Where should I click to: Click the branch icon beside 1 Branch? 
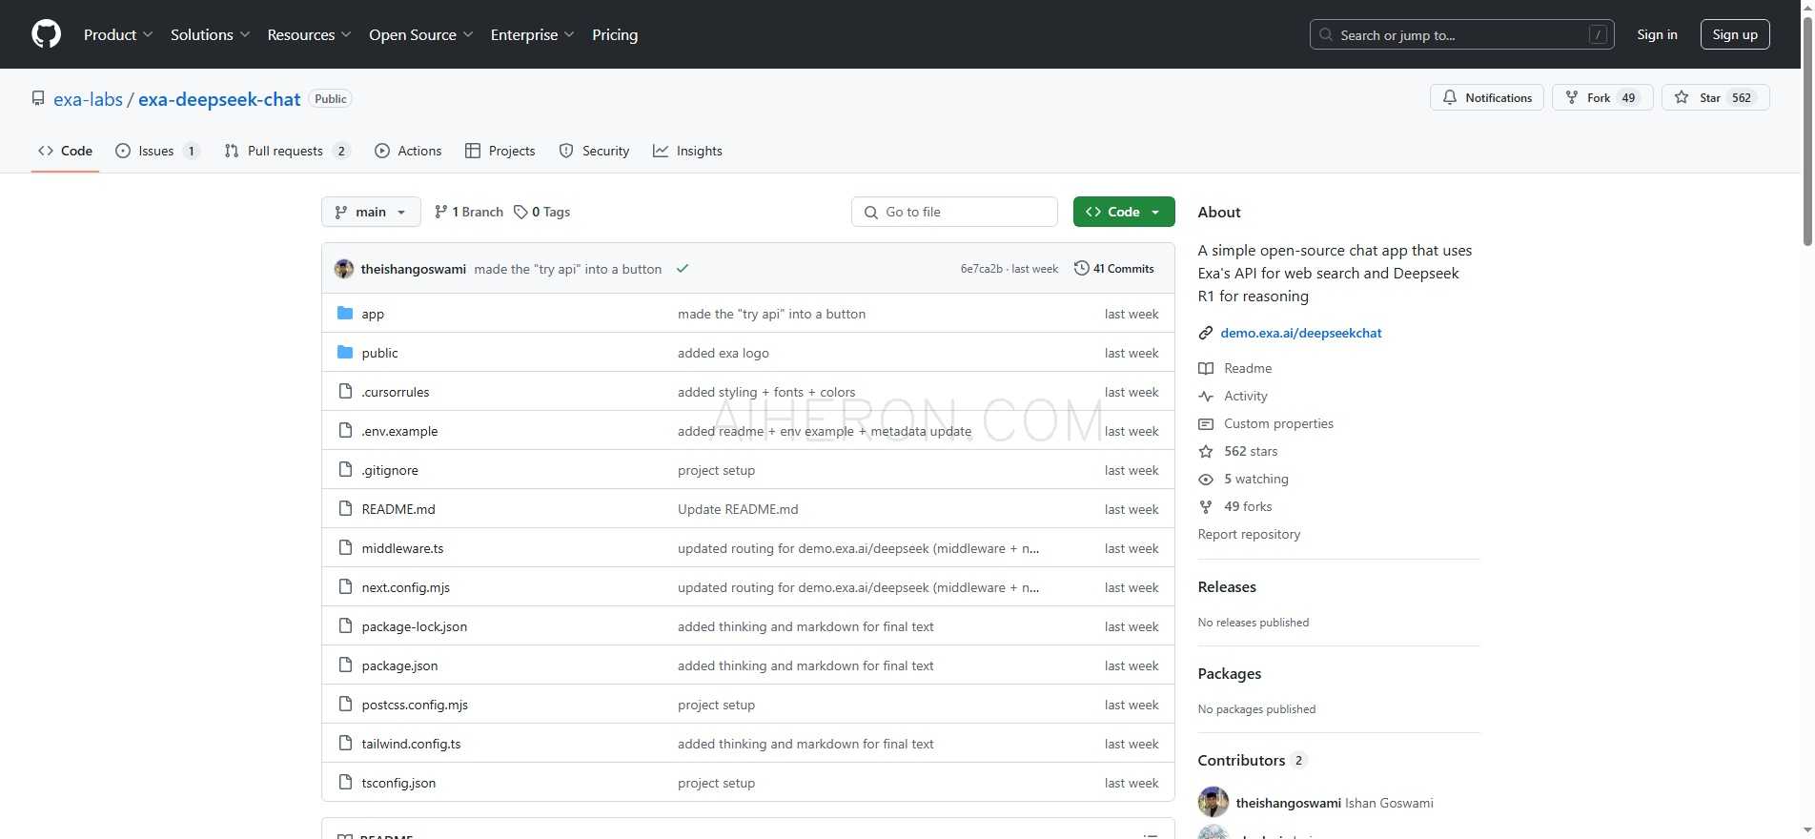[440, 212]
